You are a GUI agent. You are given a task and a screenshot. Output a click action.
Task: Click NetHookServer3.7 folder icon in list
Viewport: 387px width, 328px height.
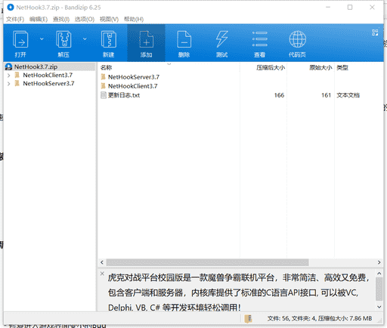pos(103,77)
